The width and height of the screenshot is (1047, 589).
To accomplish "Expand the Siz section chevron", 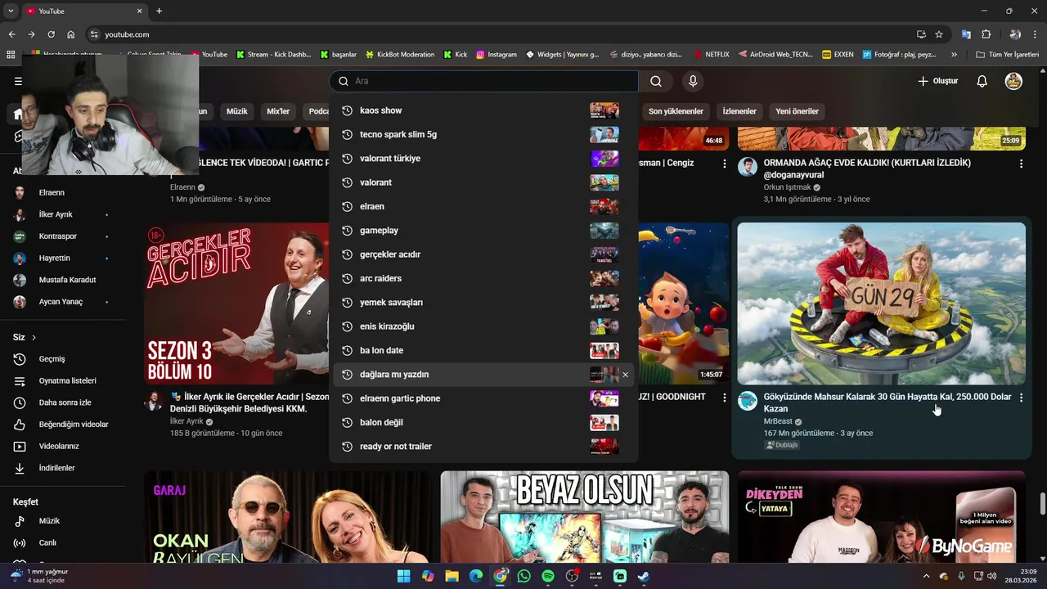I will tap(34, 337).
